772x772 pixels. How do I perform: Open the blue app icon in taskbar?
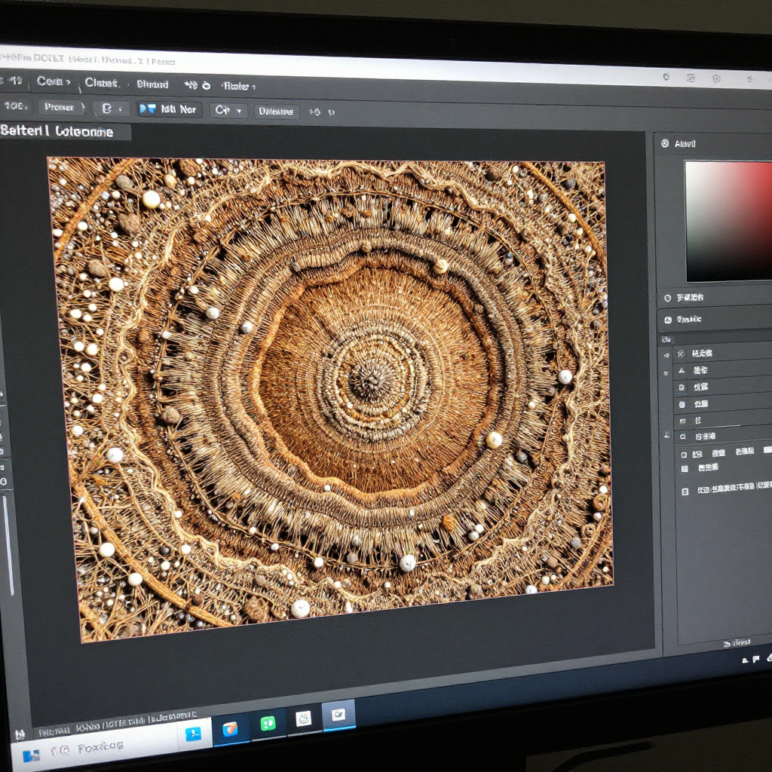[193, 734]
